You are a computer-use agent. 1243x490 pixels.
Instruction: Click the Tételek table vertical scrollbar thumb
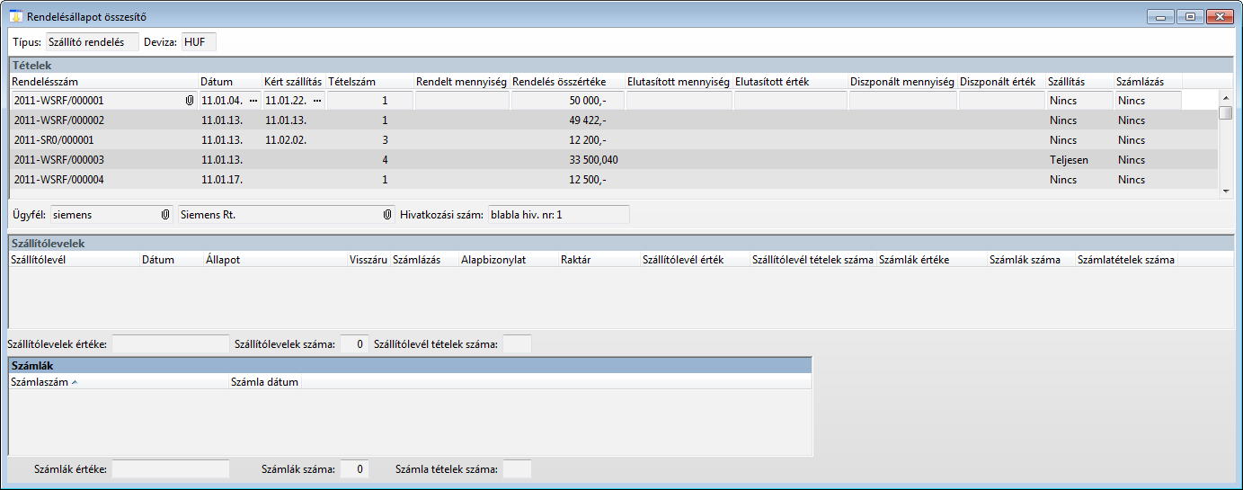1225,112
